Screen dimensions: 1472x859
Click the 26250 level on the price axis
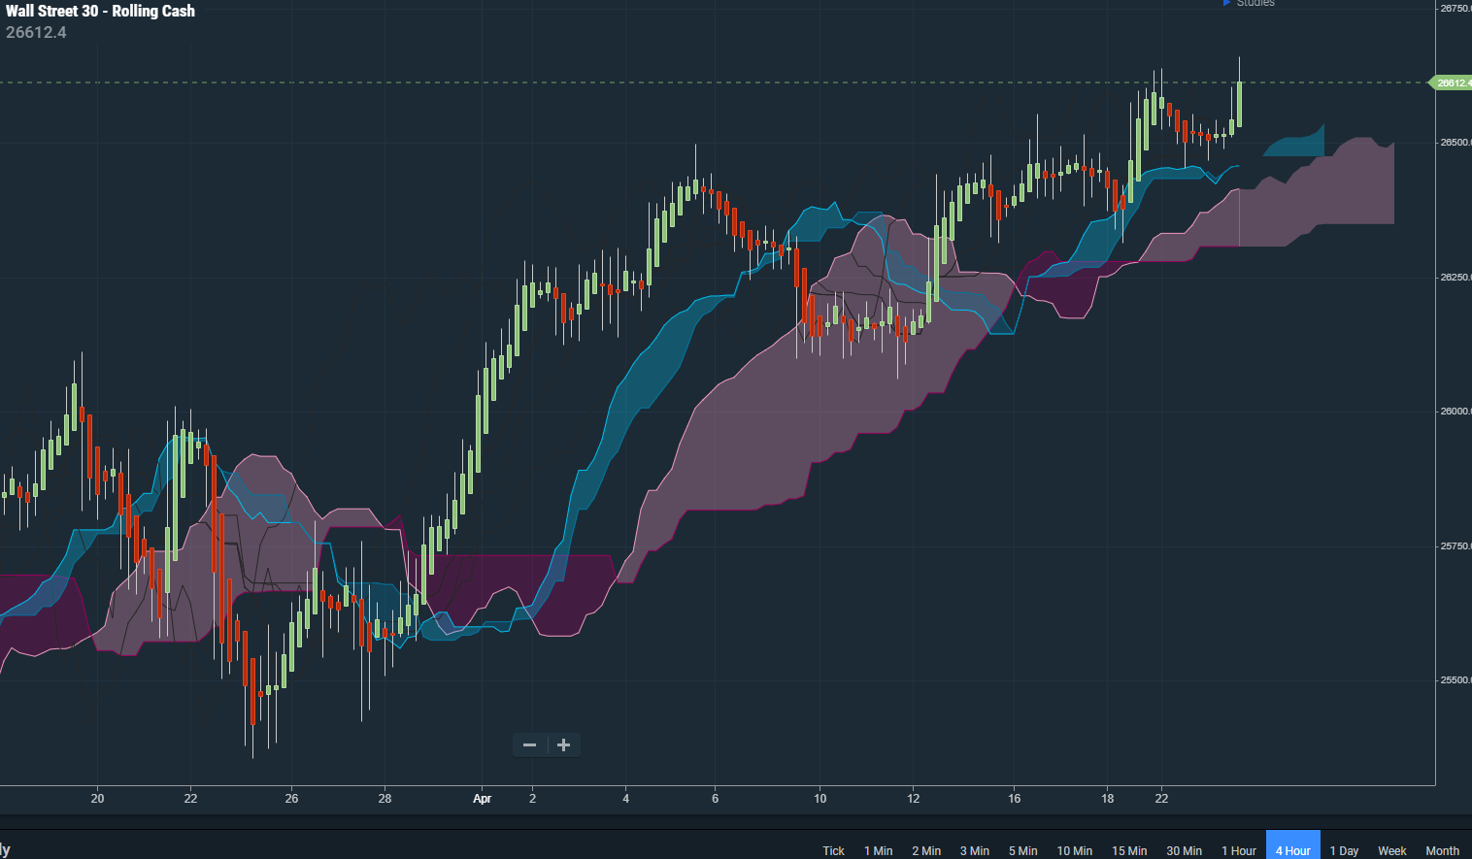click(1455, 278)
